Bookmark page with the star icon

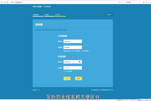point(7,2)
